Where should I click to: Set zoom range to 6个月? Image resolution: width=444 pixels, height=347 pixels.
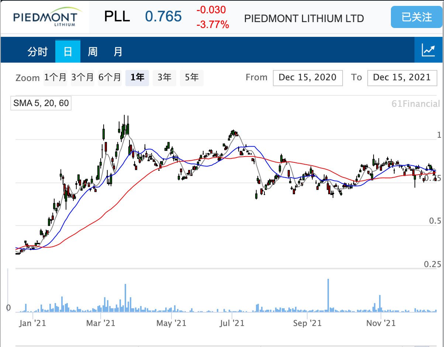pyautogui.click(x=110, y=77)
